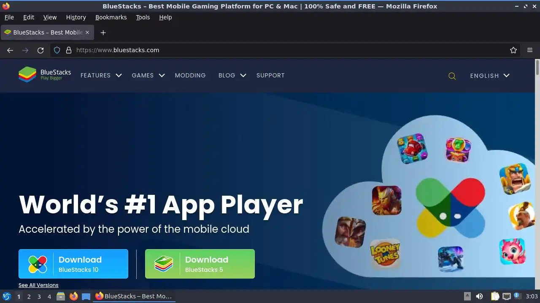Open a new tab with the plus button

(x=103, y=32)
